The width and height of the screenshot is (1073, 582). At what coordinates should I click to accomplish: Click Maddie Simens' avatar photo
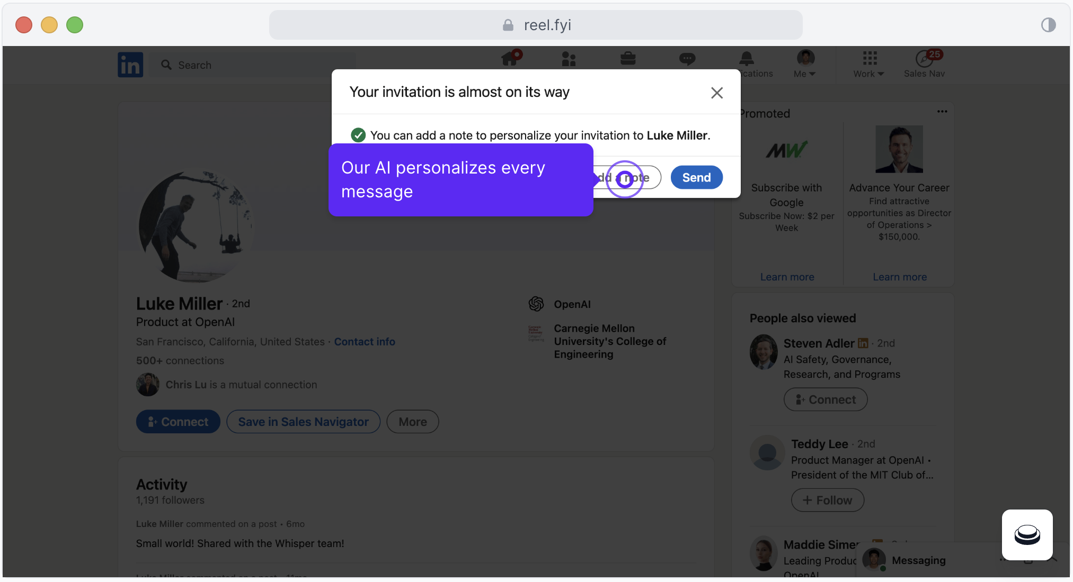pyautogui.click(x=764, y=553)
